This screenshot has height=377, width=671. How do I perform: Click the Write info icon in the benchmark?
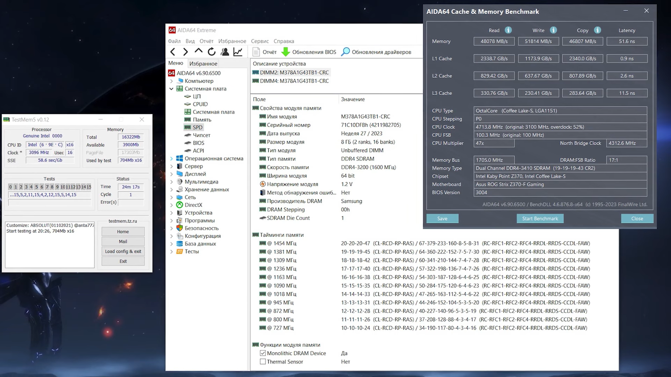pos(553,30)
